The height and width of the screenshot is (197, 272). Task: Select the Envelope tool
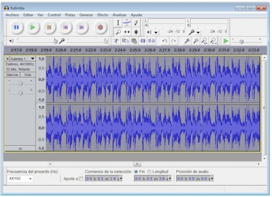pyautogui.click(x=127, y=23)
